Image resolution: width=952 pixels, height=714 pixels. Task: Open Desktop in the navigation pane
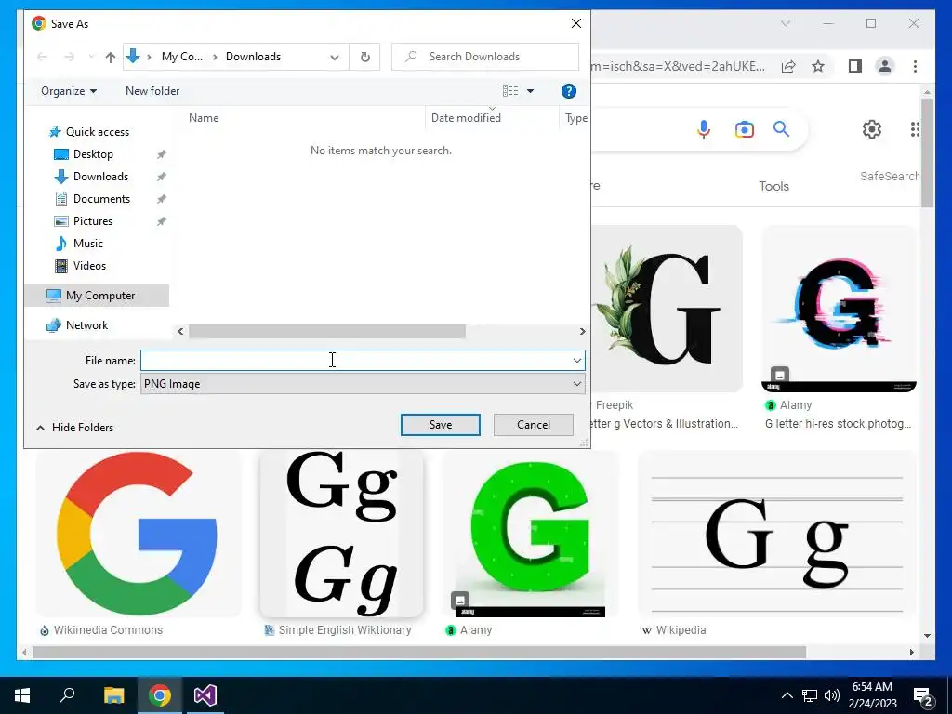[x=93, y=154]
